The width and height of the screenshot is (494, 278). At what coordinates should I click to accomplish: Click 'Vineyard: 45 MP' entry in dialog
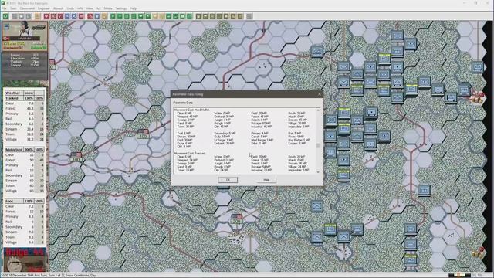187,117
